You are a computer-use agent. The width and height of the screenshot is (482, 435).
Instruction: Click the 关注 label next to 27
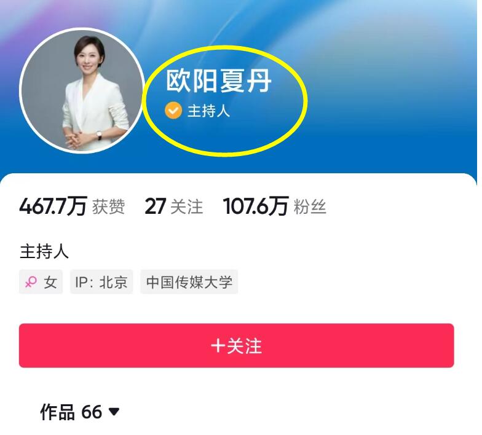pyautogui.click(x=187, y=206)
